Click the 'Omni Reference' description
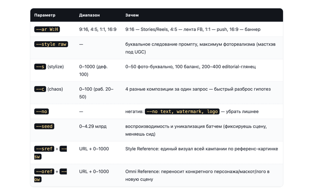The image size is (310, 195). pos(197,175)
